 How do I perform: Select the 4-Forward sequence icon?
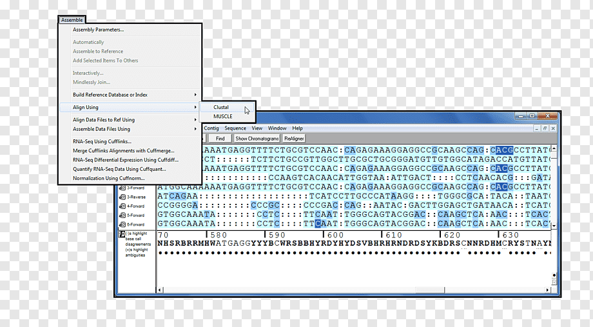122,206
